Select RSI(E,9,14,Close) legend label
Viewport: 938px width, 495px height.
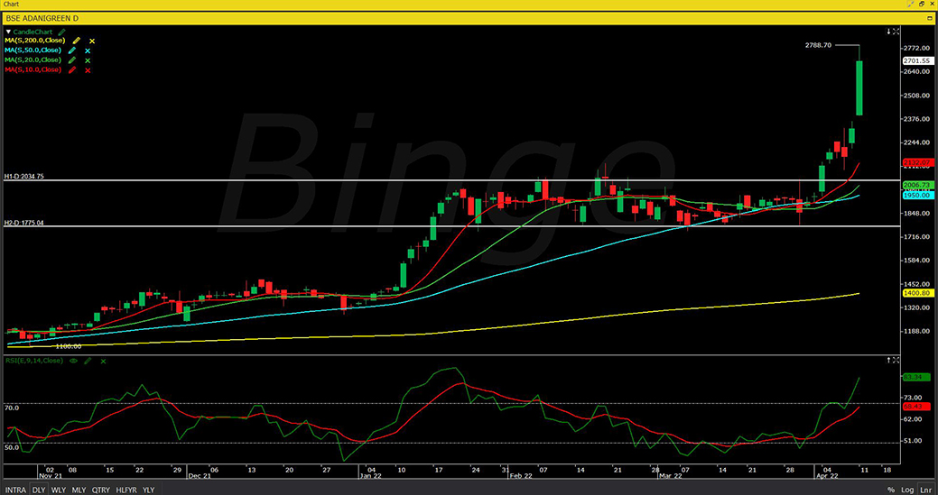pyautogui.click(x=34, y=361)
